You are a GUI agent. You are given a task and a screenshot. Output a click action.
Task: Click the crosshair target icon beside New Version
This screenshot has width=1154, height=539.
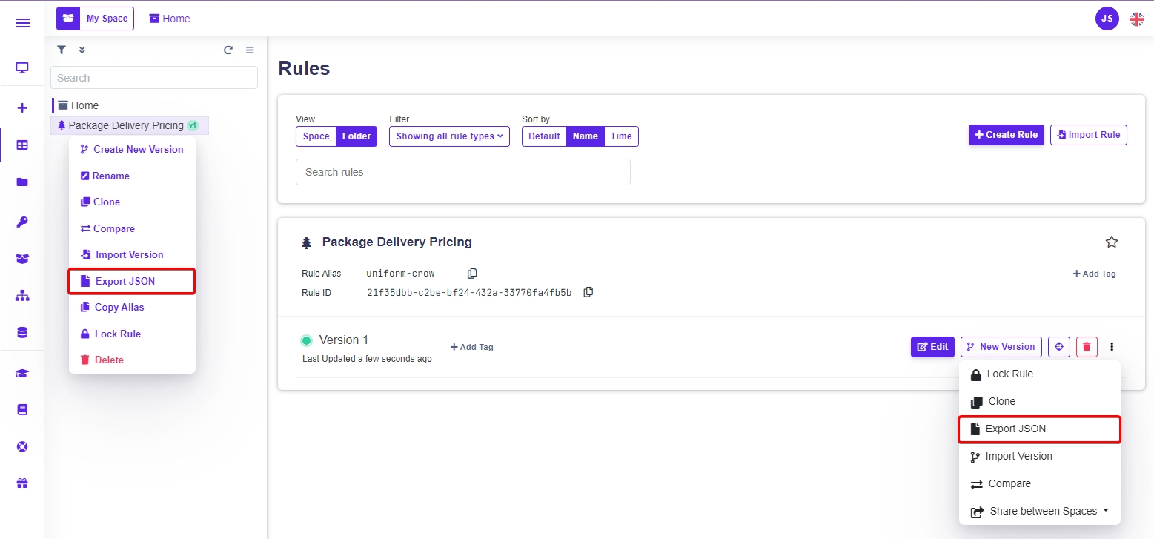[x=1058, y=346]
